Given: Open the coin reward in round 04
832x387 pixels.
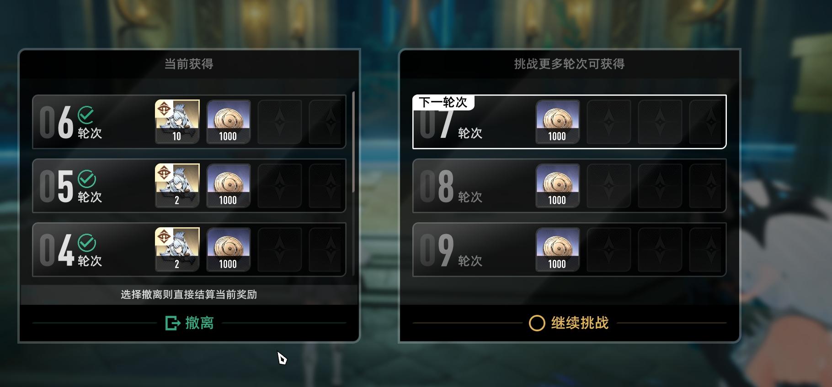Looking at the screenshot, I should coord(229,250).
